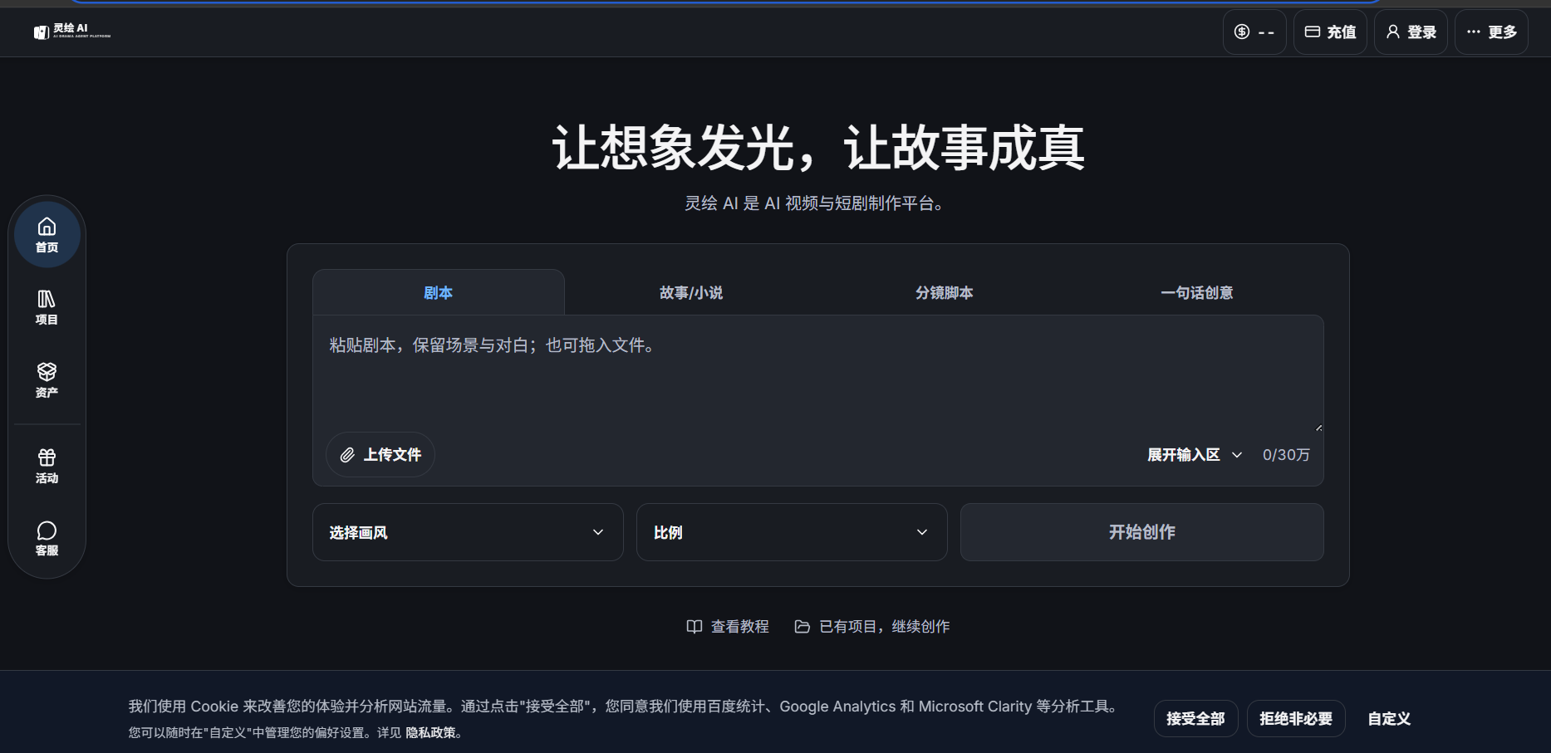1551x753 pixels.
Task: Open the 更多 menu
Action: 1491,32
